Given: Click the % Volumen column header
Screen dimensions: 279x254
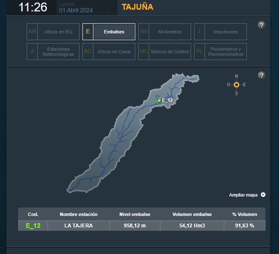Looking at the screenshot, I should click(245, 214).
